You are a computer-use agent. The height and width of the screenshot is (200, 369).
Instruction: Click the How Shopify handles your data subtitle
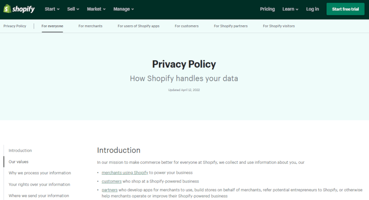click(x=184, y=78)
